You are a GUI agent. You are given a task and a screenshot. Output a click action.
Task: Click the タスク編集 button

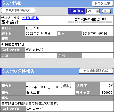coord(102,4)
